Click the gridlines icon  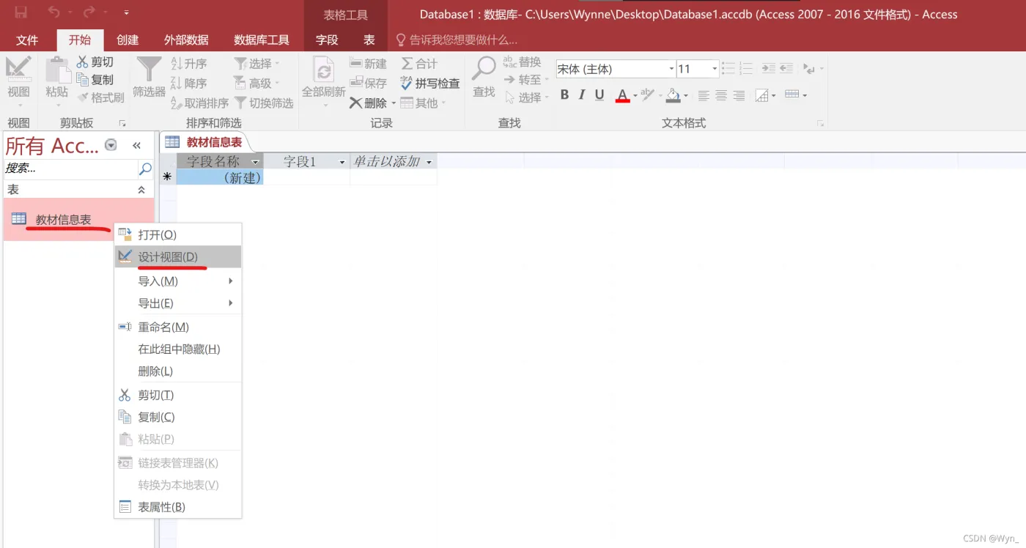[x=762, y=95]
